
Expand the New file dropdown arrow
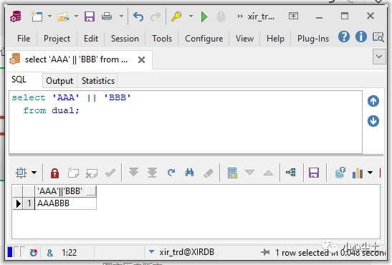(49, 16)
